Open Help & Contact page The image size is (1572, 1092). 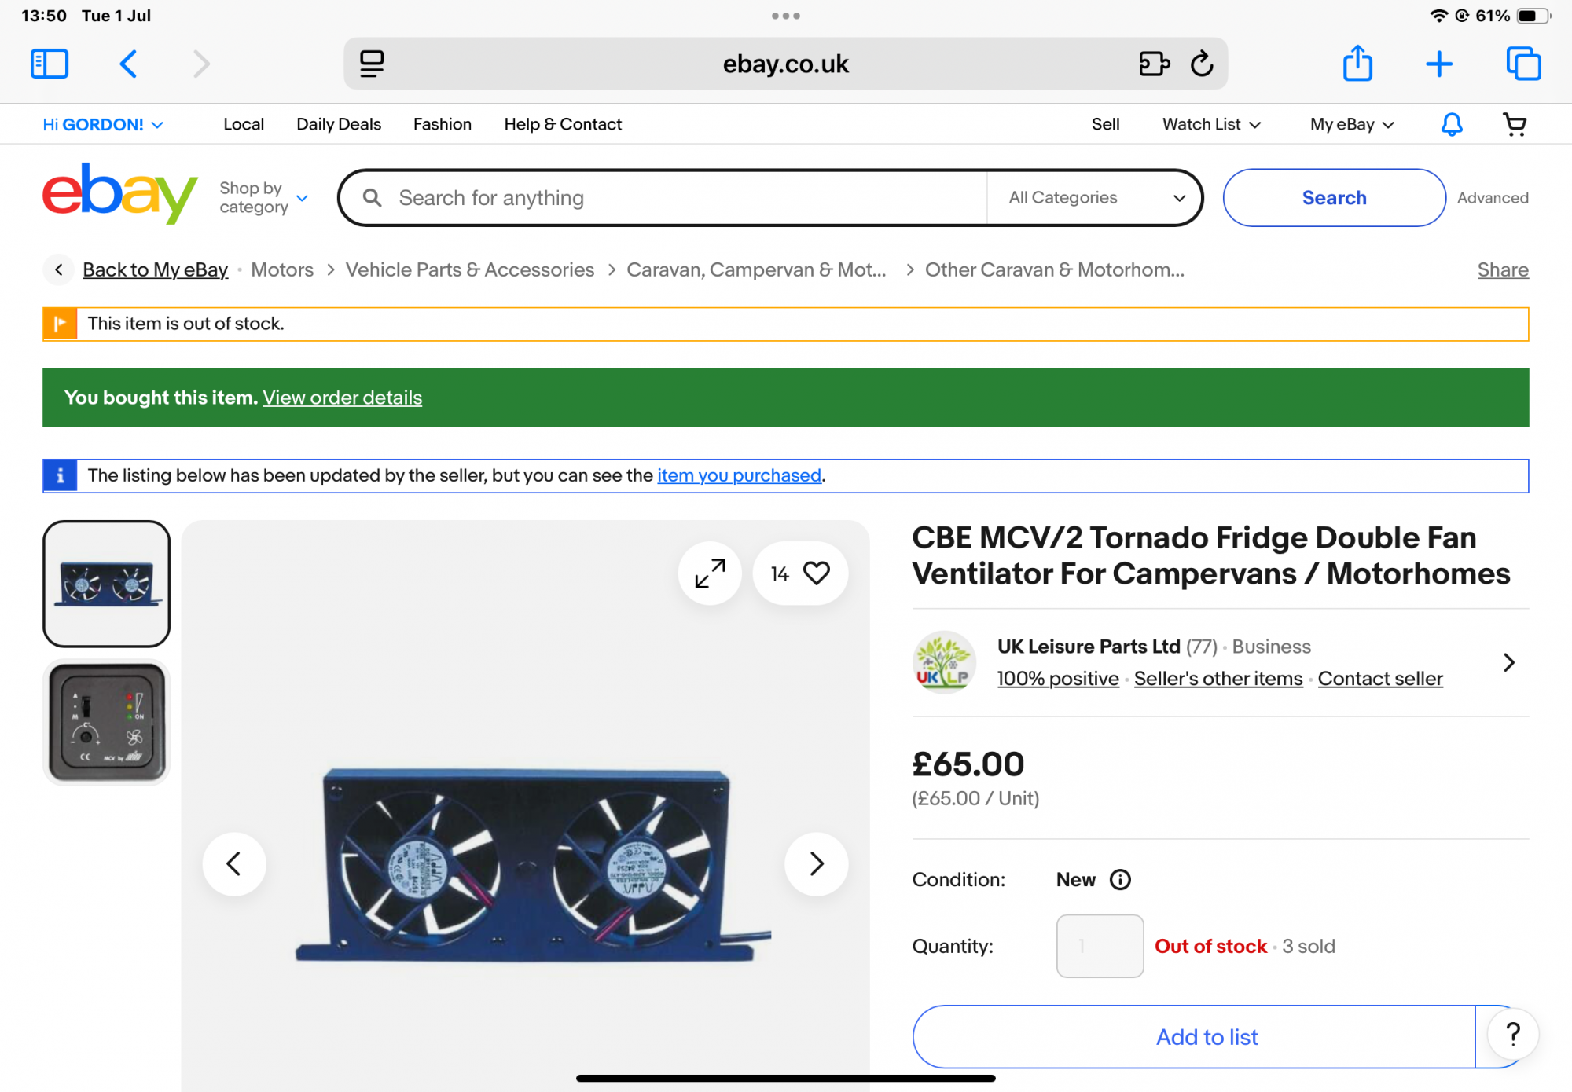click(562, 124)
